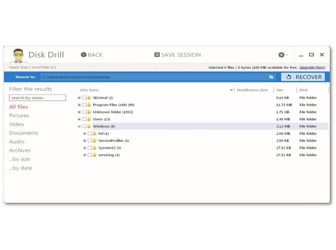Click the Inf folder icon
This screenshot has width=336, height=250.
94,134
